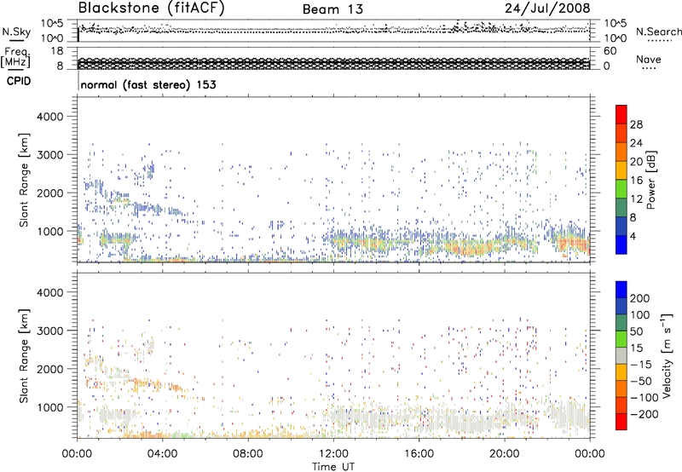Click the '60' Nave axis tick label
This screenshot has width=682, height=472.
[610, 51]
